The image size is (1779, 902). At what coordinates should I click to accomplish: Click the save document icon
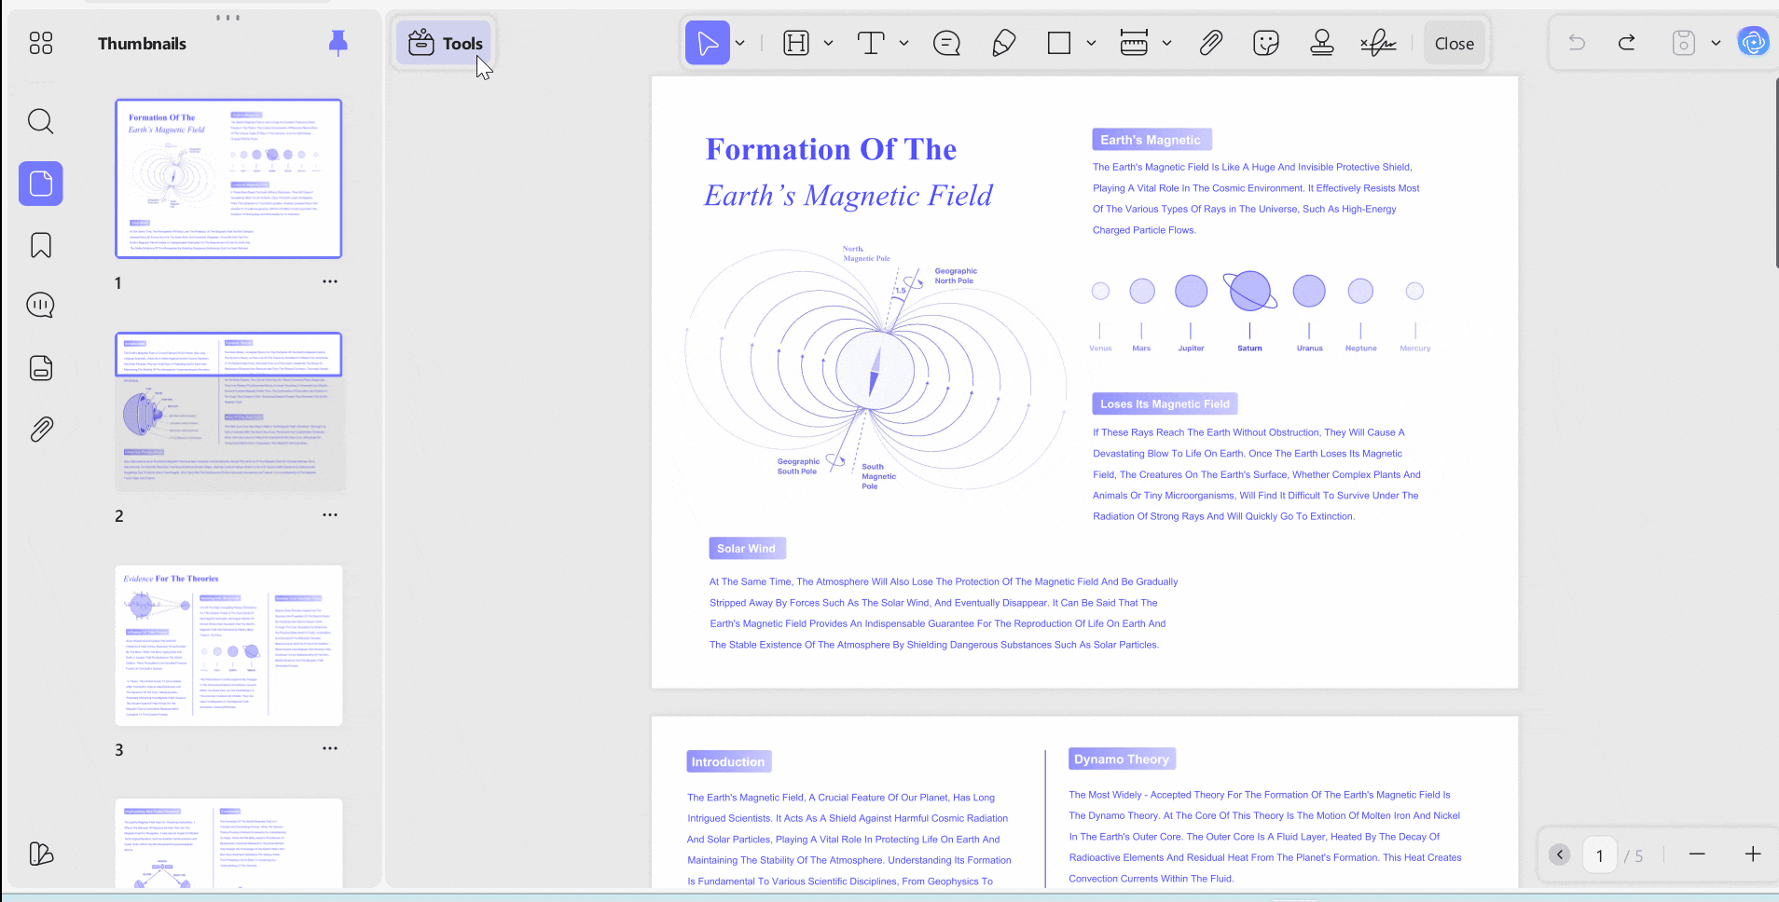(1683, 43)
